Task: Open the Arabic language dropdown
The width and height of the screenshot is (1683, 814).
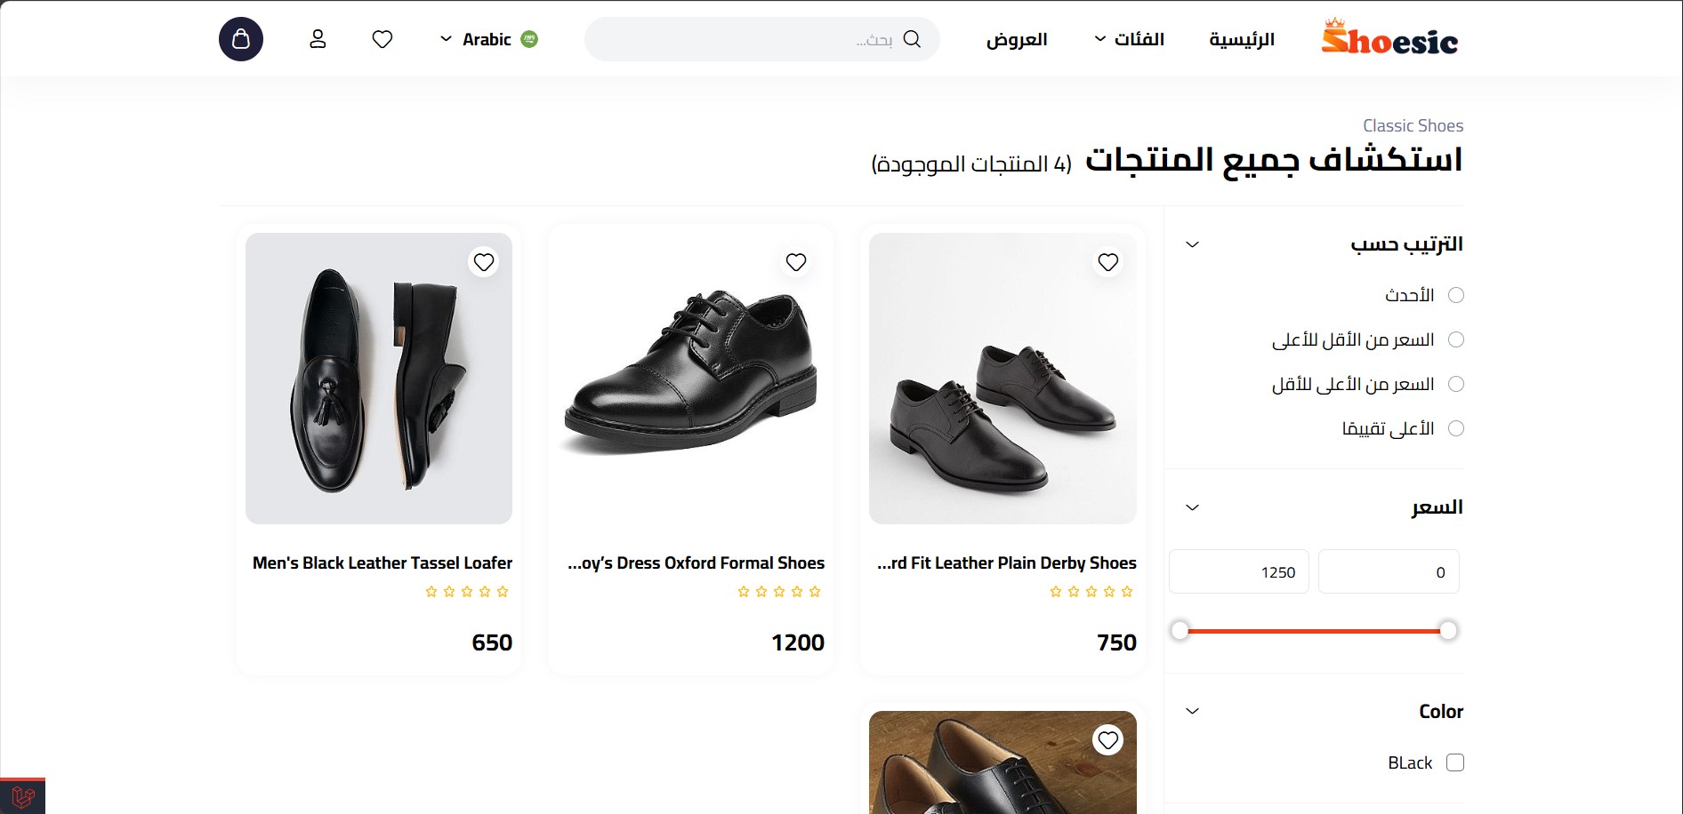Action: coord(488,39)
